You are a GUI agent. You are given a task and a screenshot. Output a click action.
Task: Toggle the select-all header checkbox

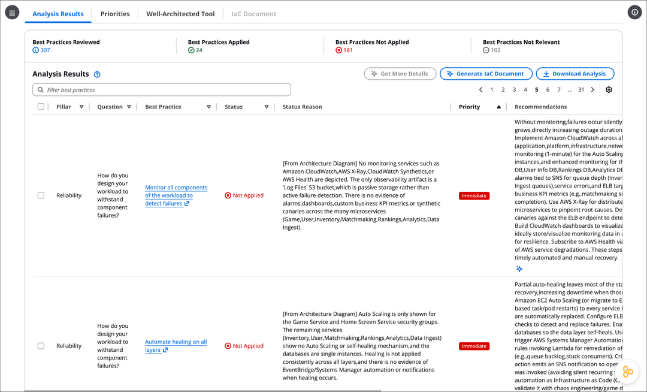coord(41,107)
